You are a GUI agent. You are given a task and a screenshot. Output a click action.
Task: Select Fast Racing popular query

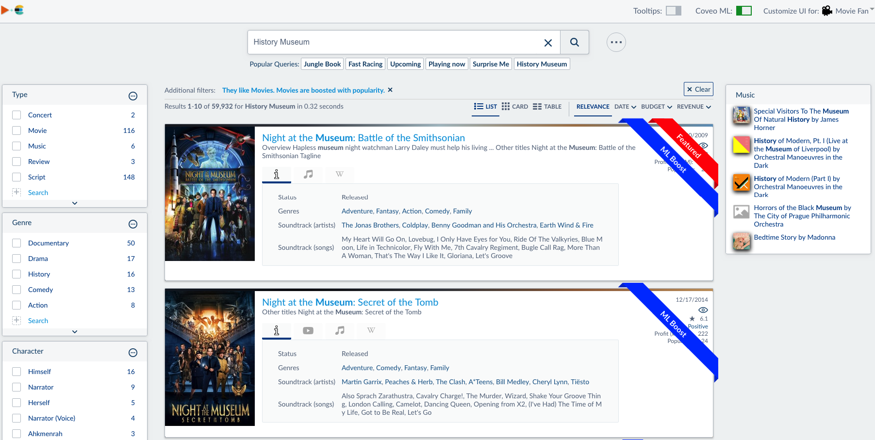coord(365,64)
